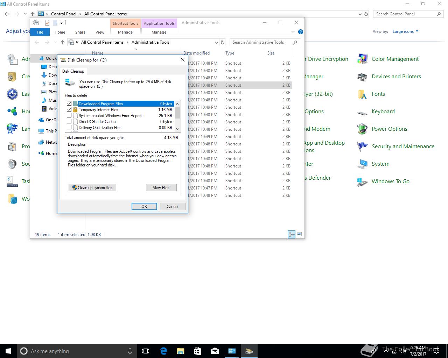Sort by the Type column header

point(244,53)
